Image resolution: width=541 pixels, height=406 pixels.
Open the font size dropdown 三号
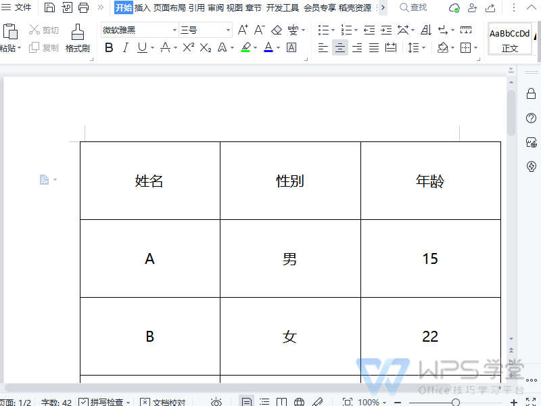pos(228,30)
